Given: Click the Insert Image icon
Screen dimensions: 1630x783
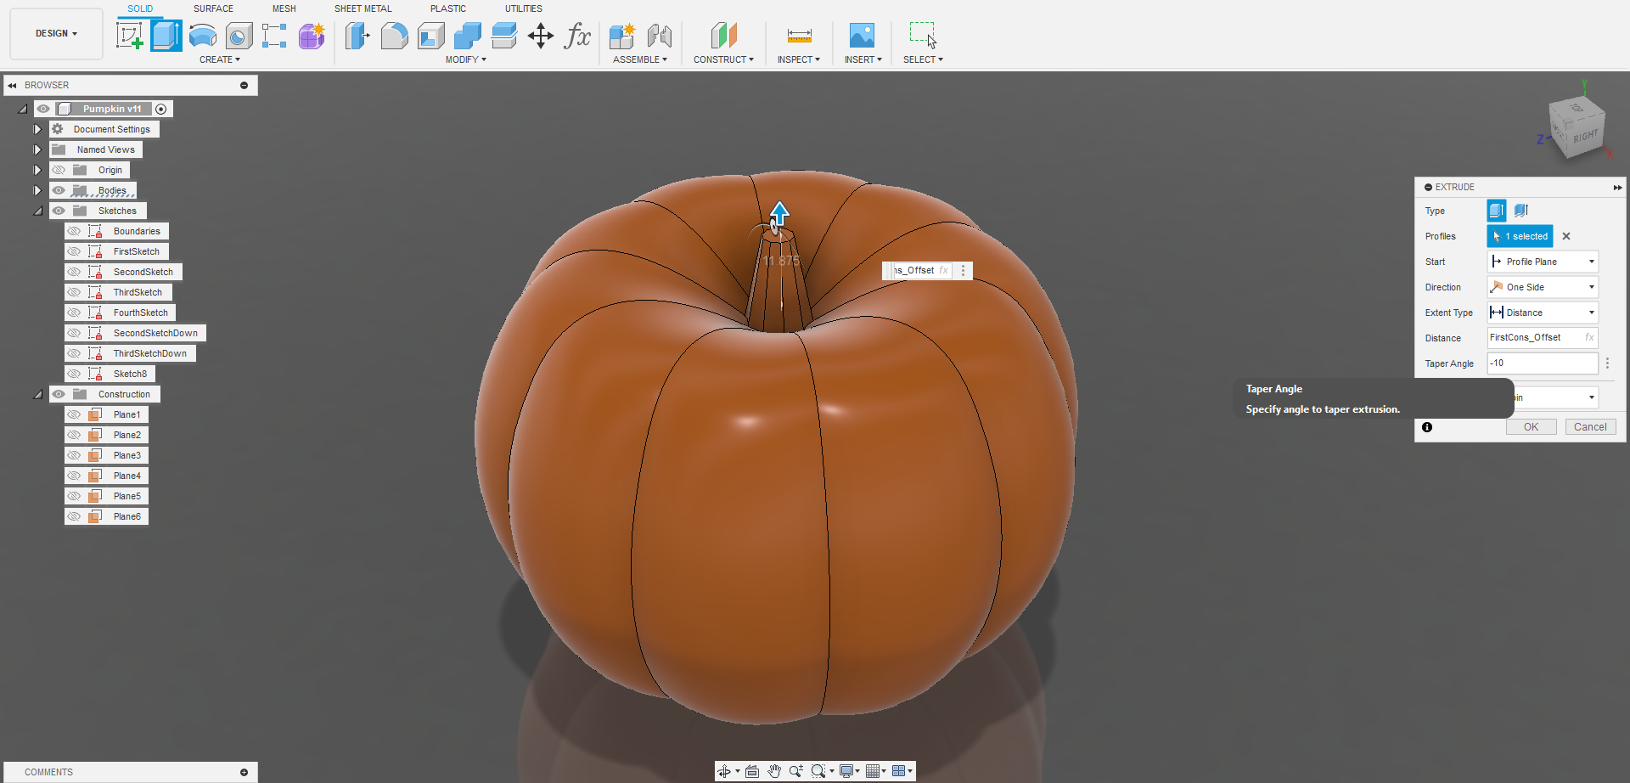Looking at the screenshot, I should coord(862,36).
